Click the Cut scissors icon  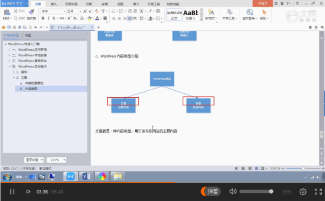click(16, 11)
